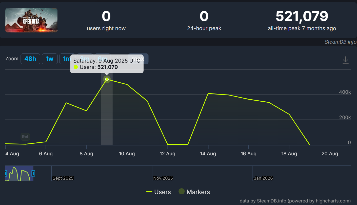This screenshot has height=205, width=357.
Task: Click the navigator at Nov 2025
Action: (x=163, y=178)
